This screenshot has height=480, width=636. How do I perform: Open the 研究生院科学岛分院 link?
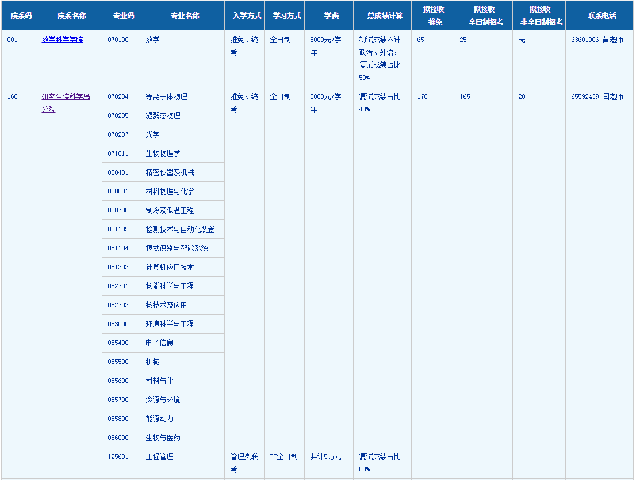66,96
